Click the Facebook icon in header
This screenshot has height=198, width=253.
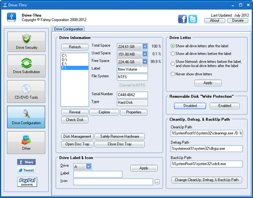[182, 19]
